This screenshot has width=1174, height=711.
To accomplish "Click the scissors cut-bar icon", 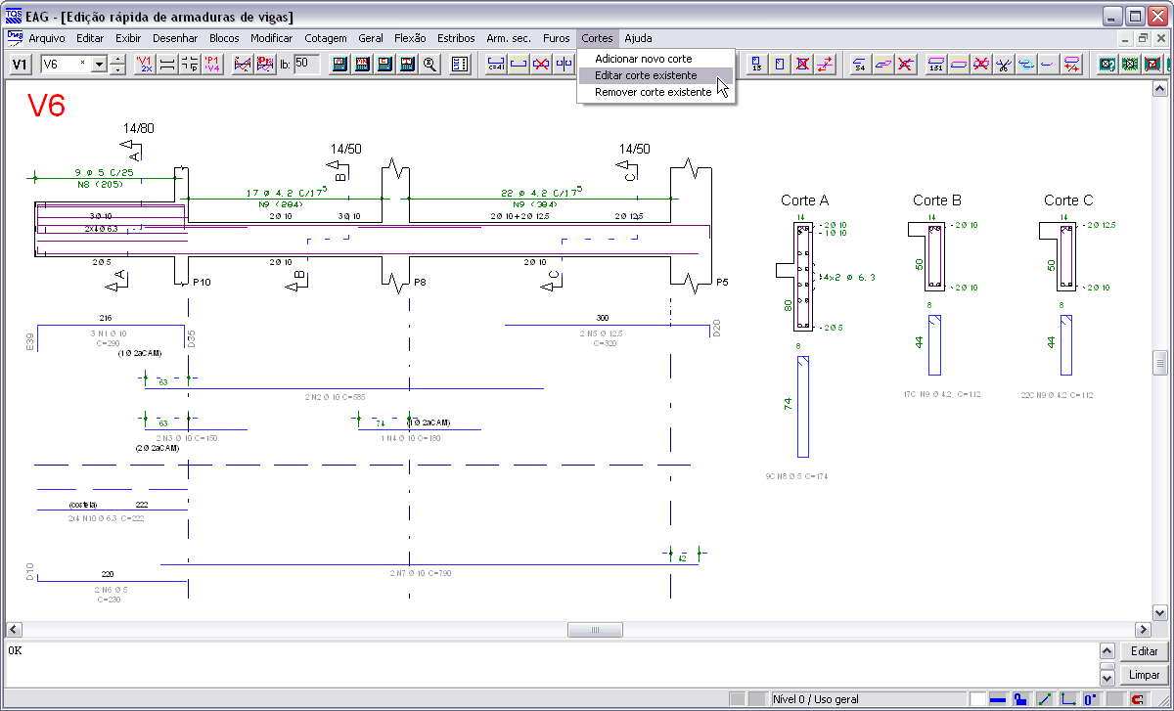I will coord(1003,65).
